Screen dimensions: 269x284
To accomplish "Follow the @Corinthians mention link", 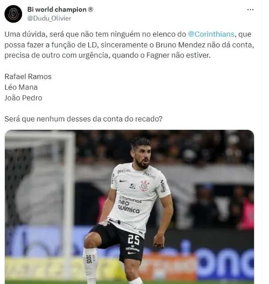I will point(211,34).
